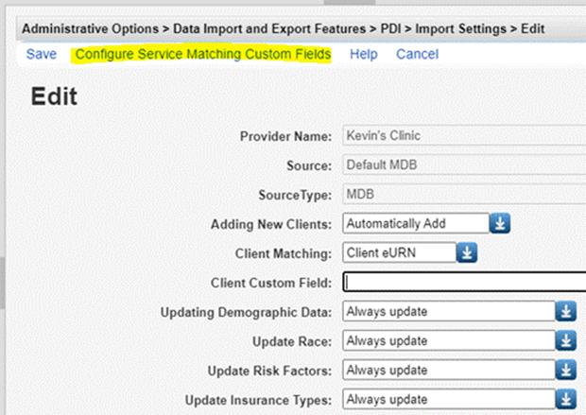This screenshot has width=586, height=415.
Task: Select the 'Client eURN' combo box text
Action: pos(398,252)
